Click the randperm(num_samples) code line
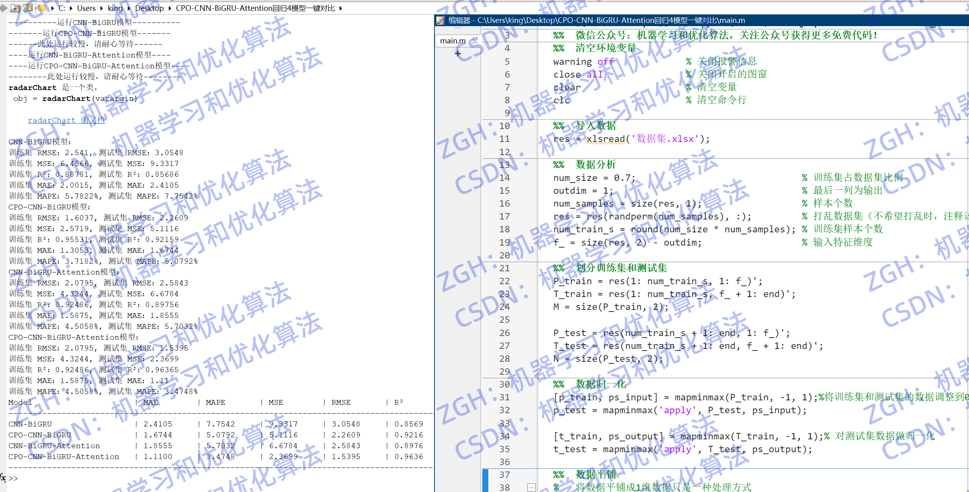Image resolution: width=969 pixels, height=492 pixels. [x=652, y=216]
